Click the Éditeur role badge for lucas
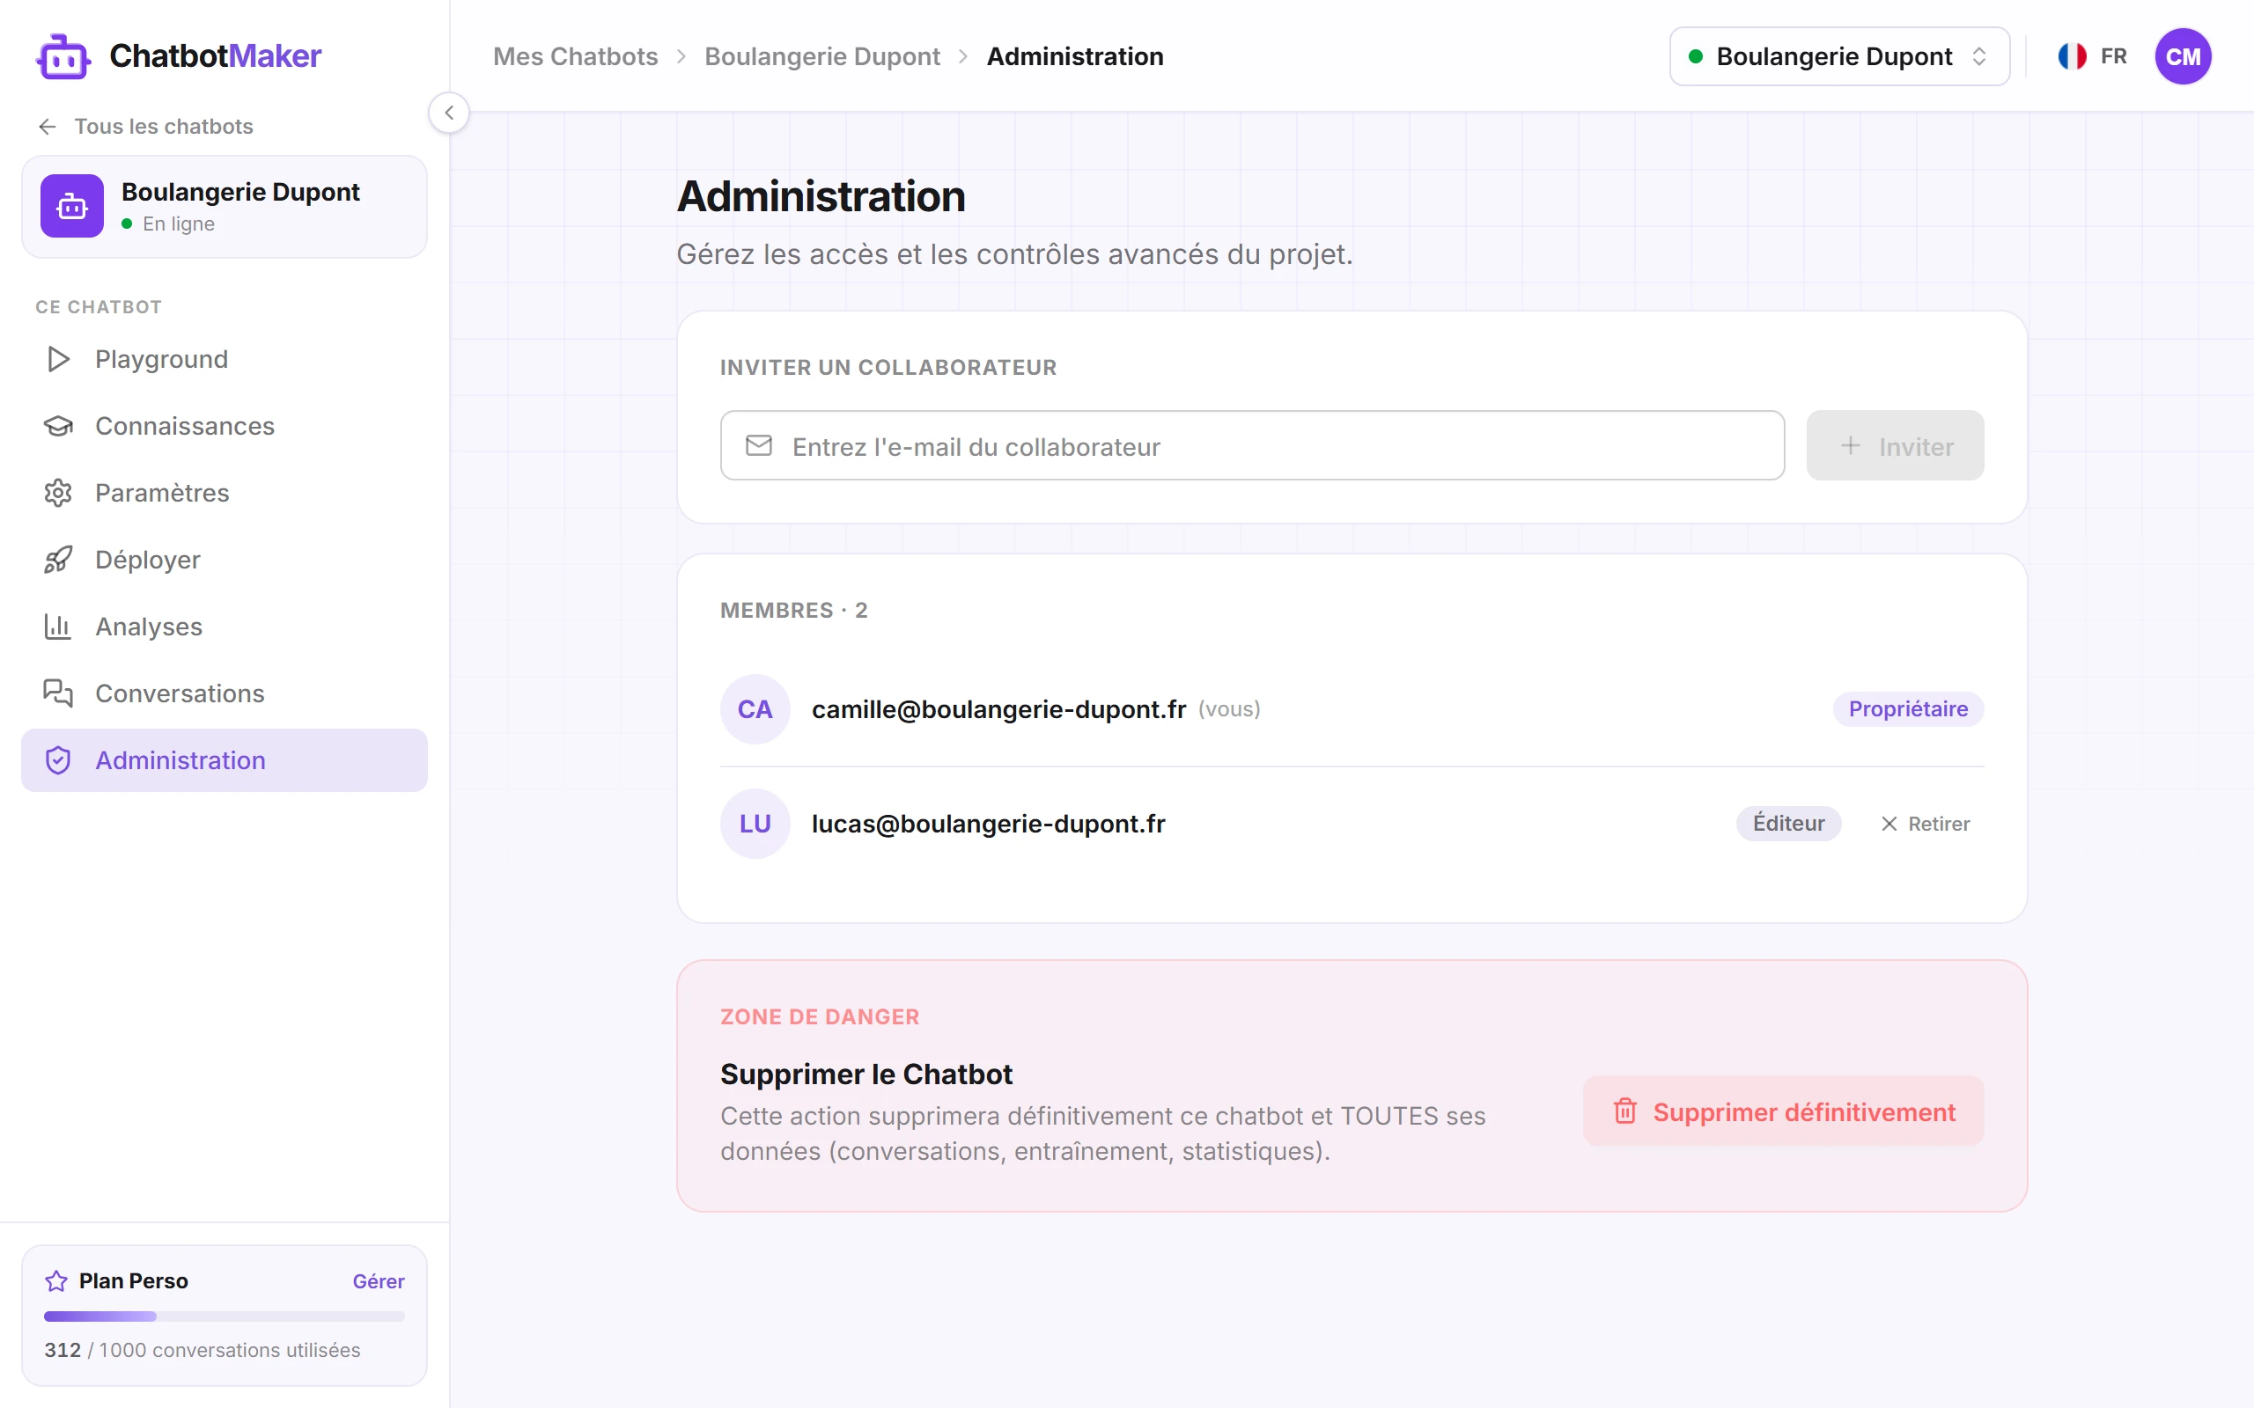 (x=1788, y=825)
